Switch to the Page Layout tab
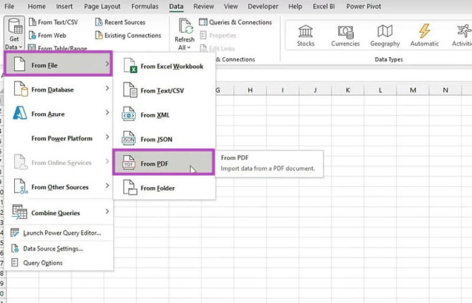 (102, 6)
